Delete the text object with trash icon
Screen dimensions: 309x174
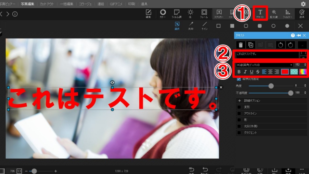pyautogui.click(x=241, y=45)
